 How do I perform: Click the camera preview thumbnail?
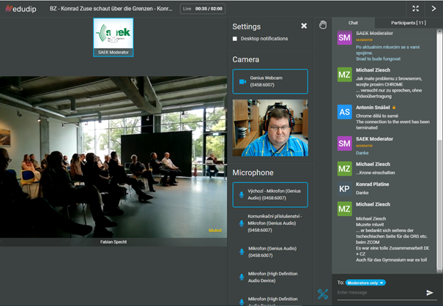click(270, 127)
